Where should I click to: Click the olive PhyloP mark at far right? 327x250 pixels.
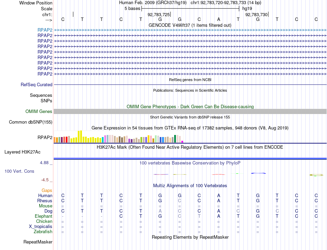click(x=316, y=175)
